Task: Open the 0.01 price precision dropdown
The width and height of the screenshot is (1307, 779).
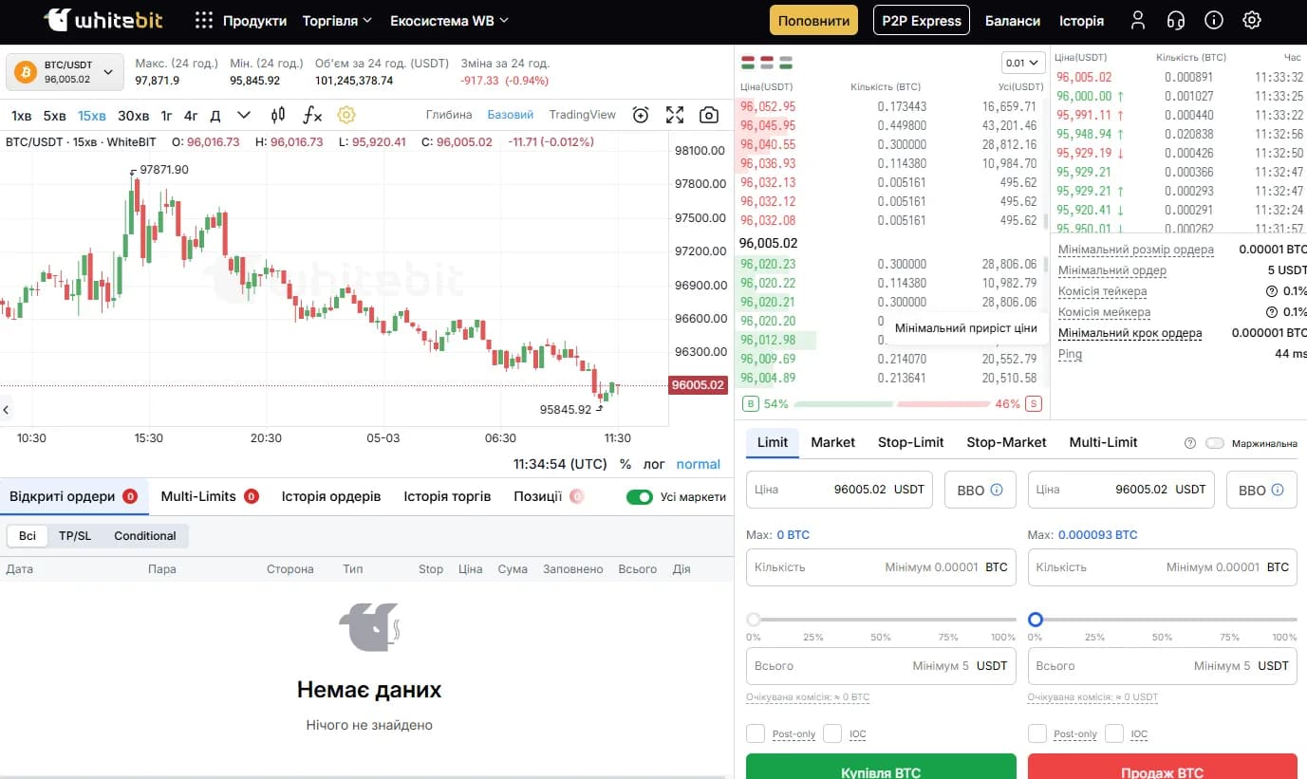Action: 1023,63
